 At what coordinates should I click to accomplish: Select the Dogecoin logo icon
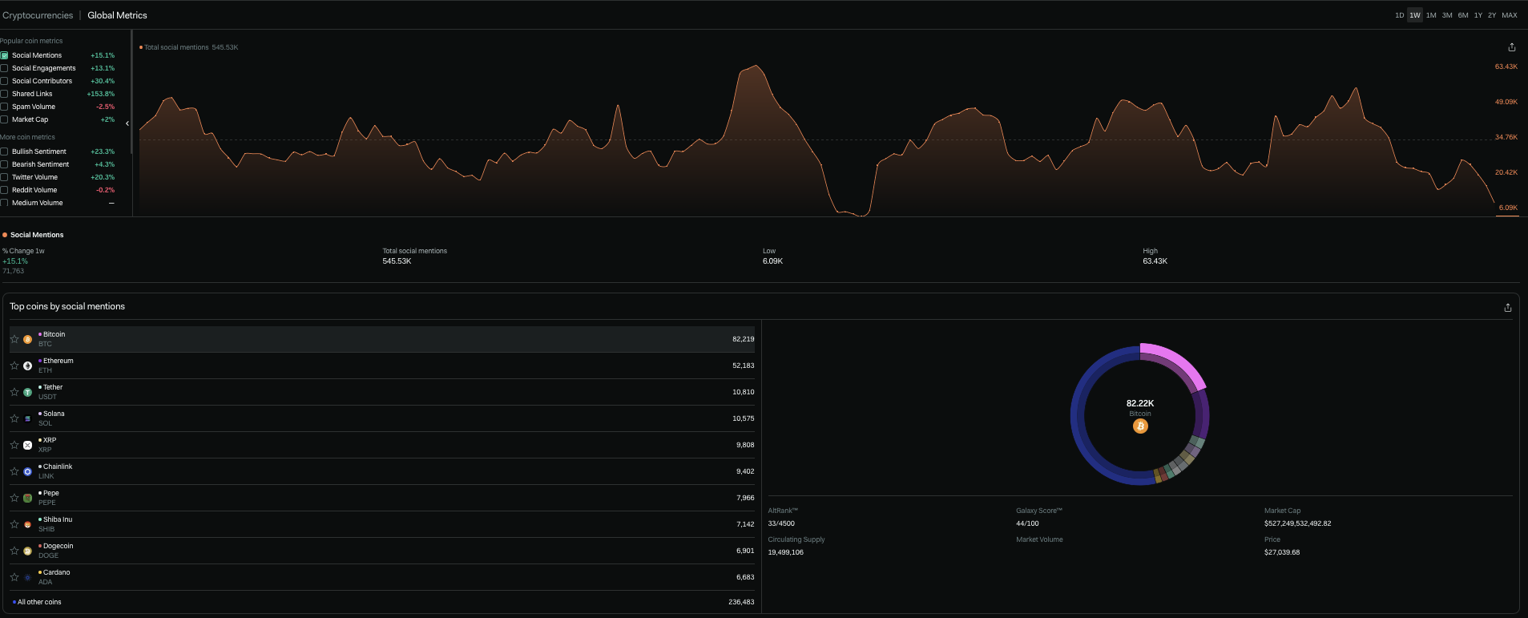[x=28, y=551]
